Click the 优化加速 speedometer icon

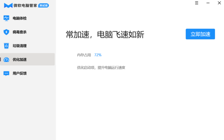point(6,60)
